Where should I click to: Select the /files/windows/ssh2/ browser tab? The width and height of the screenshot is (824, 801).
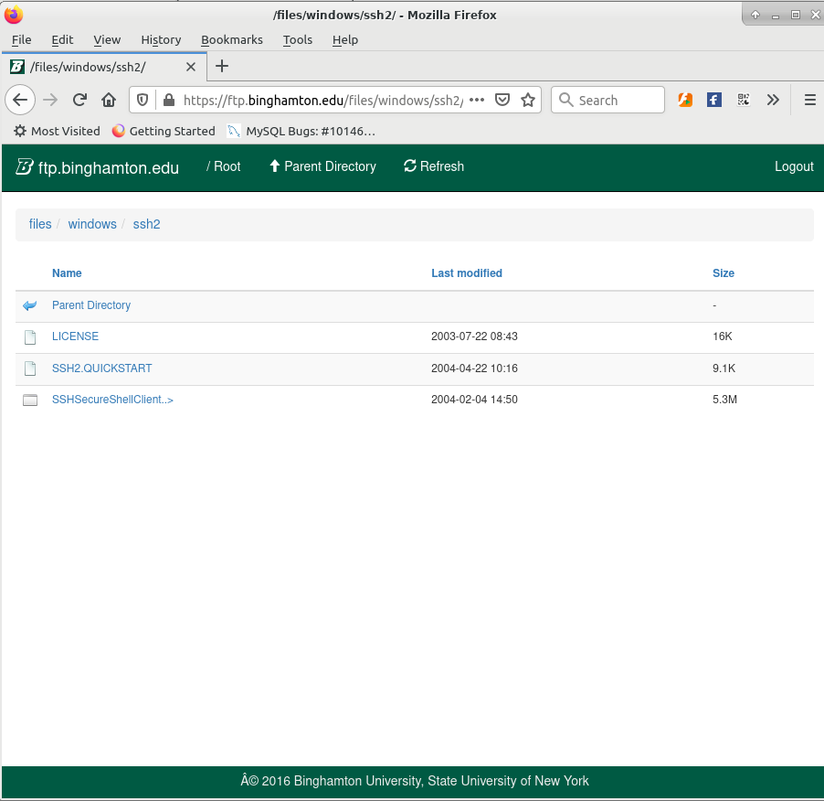104,67
